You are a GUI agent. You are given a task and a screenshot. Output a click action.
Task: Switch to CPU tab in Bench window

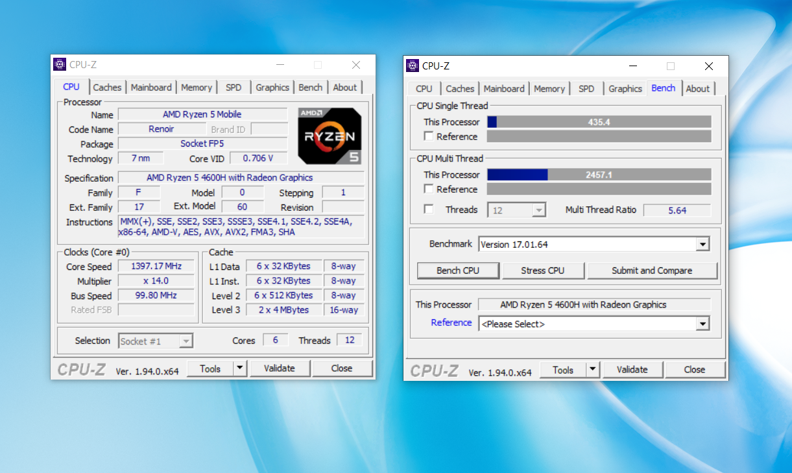[x=424, y=89]
